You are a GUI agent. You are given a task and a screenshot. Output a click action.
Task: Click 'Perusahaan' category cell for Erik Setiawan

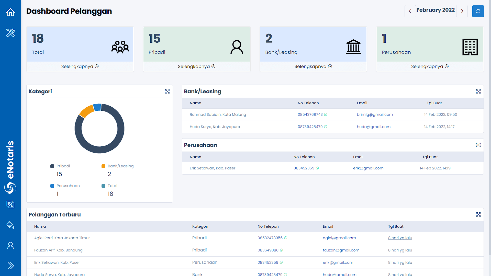(205, 262)
